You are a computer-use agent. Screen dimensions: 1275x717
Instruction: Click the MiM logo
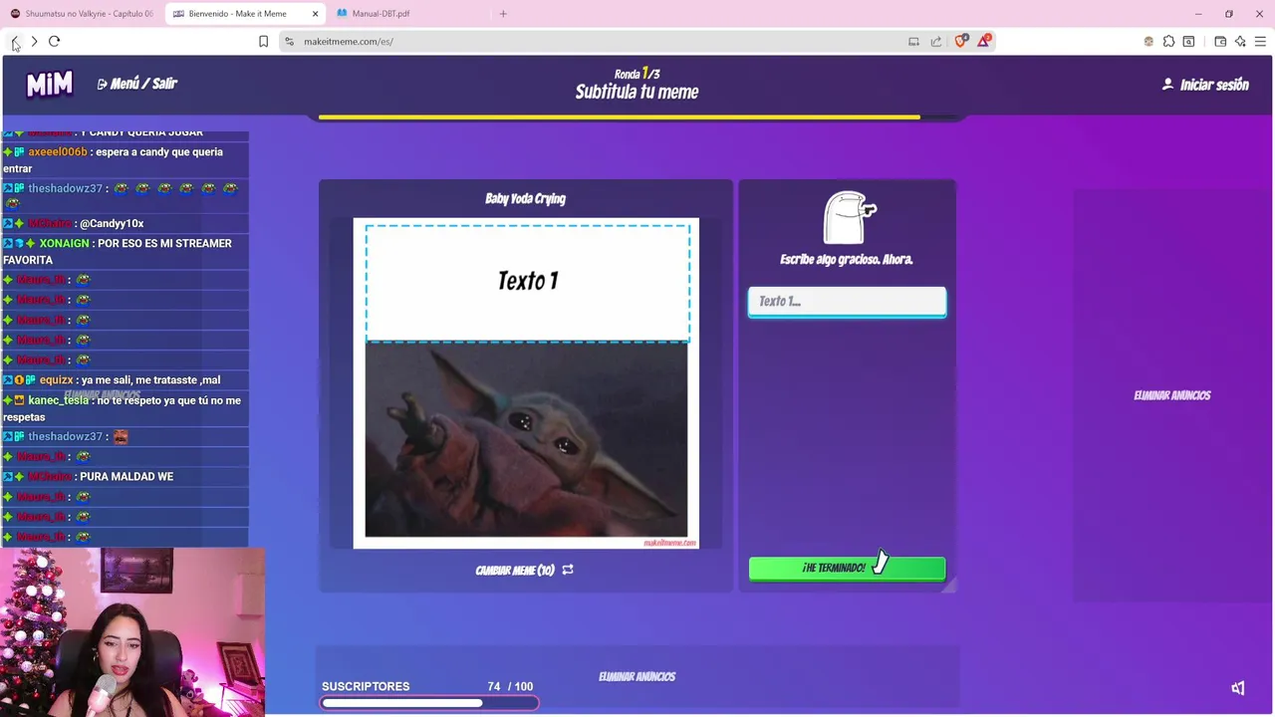[x=50, y=85]
